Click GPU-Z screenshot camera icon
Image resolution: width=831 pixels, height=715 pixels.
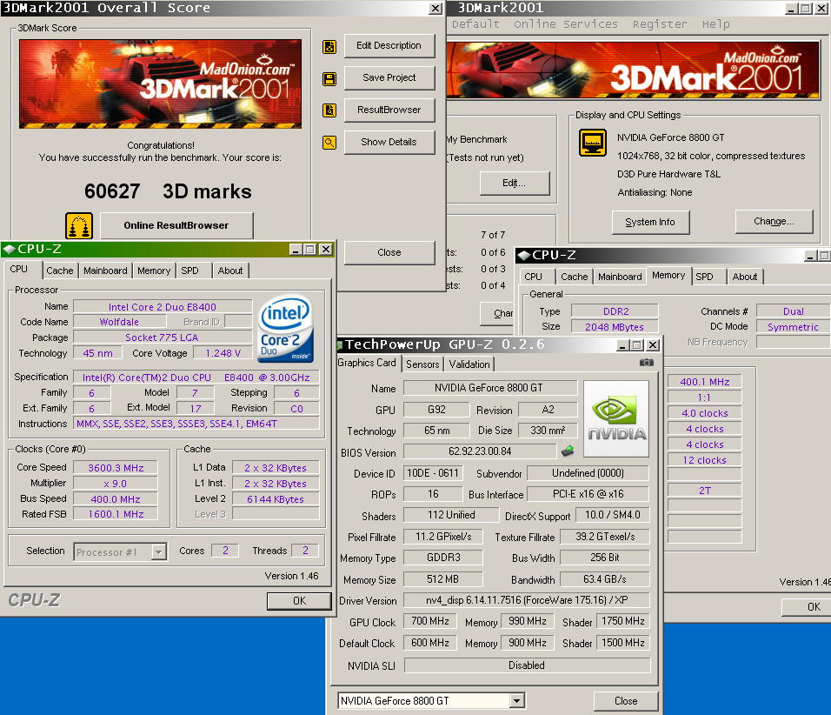646,362
